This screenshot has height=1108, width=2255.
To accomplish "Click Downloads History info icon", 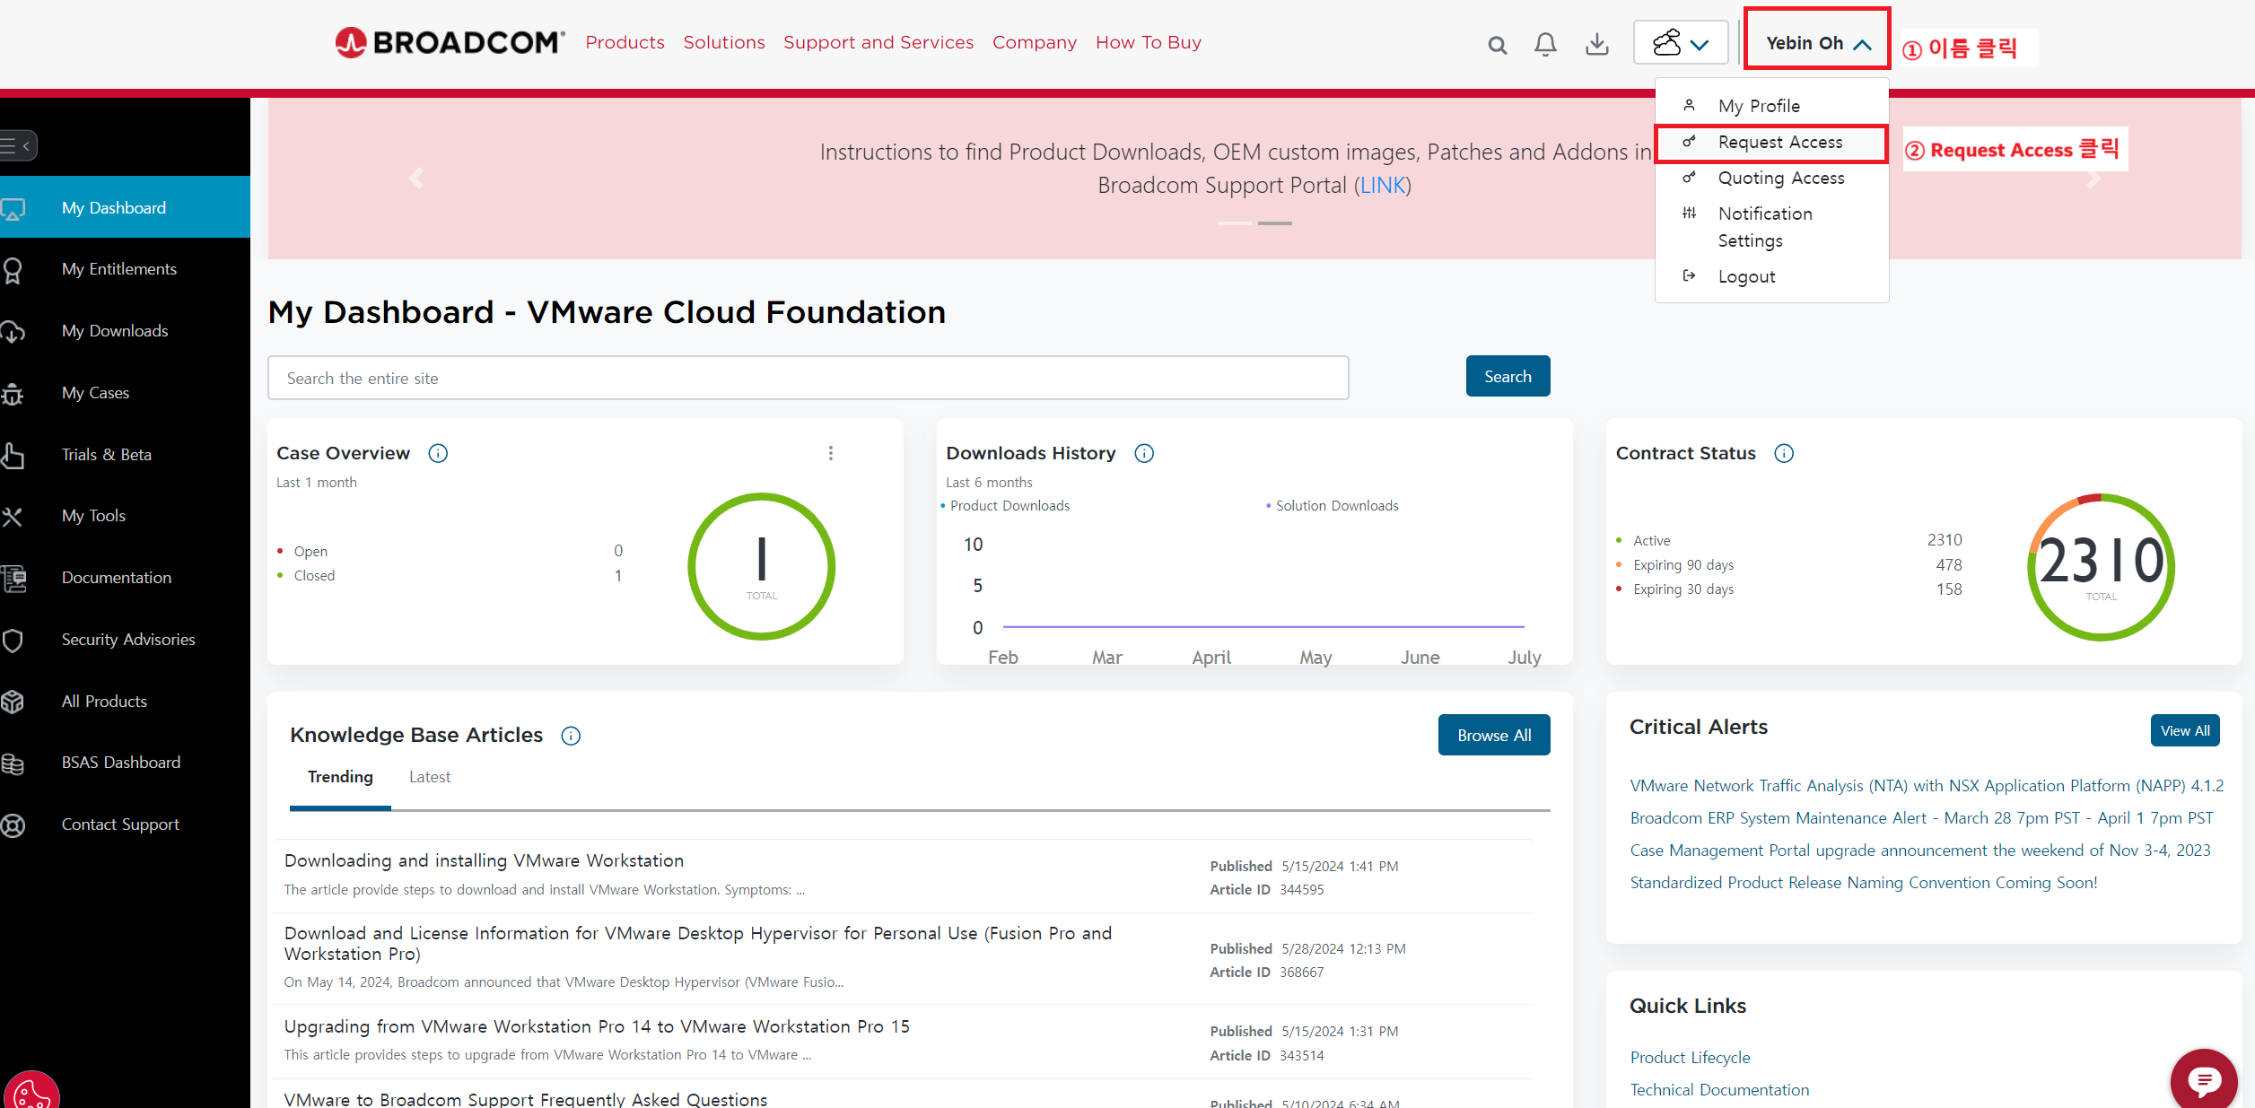I will point(1144,453).
